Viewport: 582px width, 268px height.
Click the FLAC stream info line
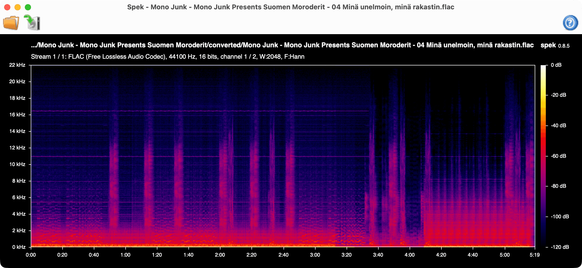tap(167, 57)
